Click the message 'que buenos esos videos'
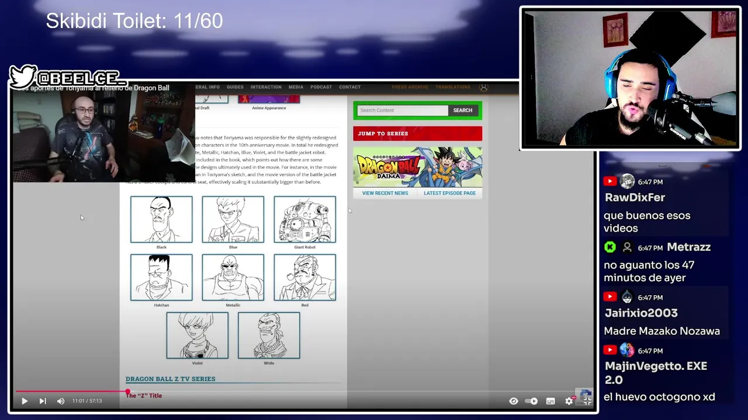The width and height of the screenshot is (748, 420). click(647, 222)
